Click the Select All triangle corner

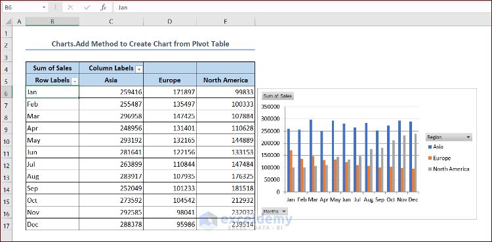pos(9,22)
